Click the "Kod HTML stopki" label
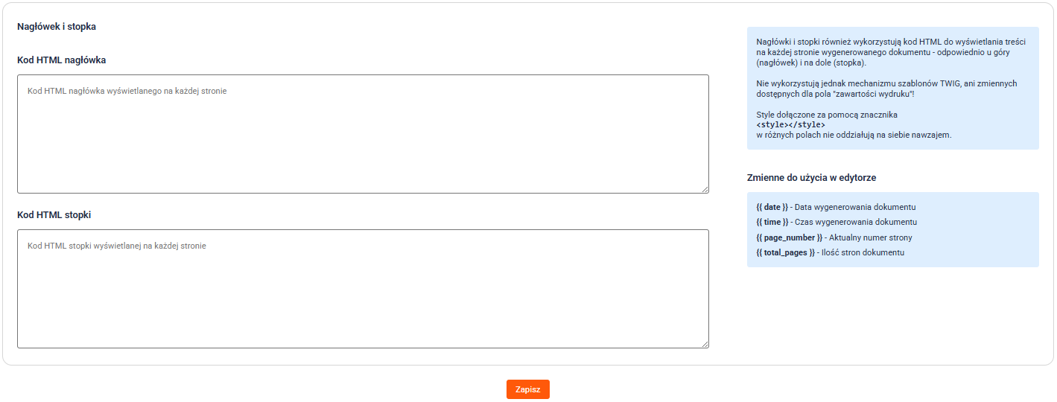 point(54,214)
